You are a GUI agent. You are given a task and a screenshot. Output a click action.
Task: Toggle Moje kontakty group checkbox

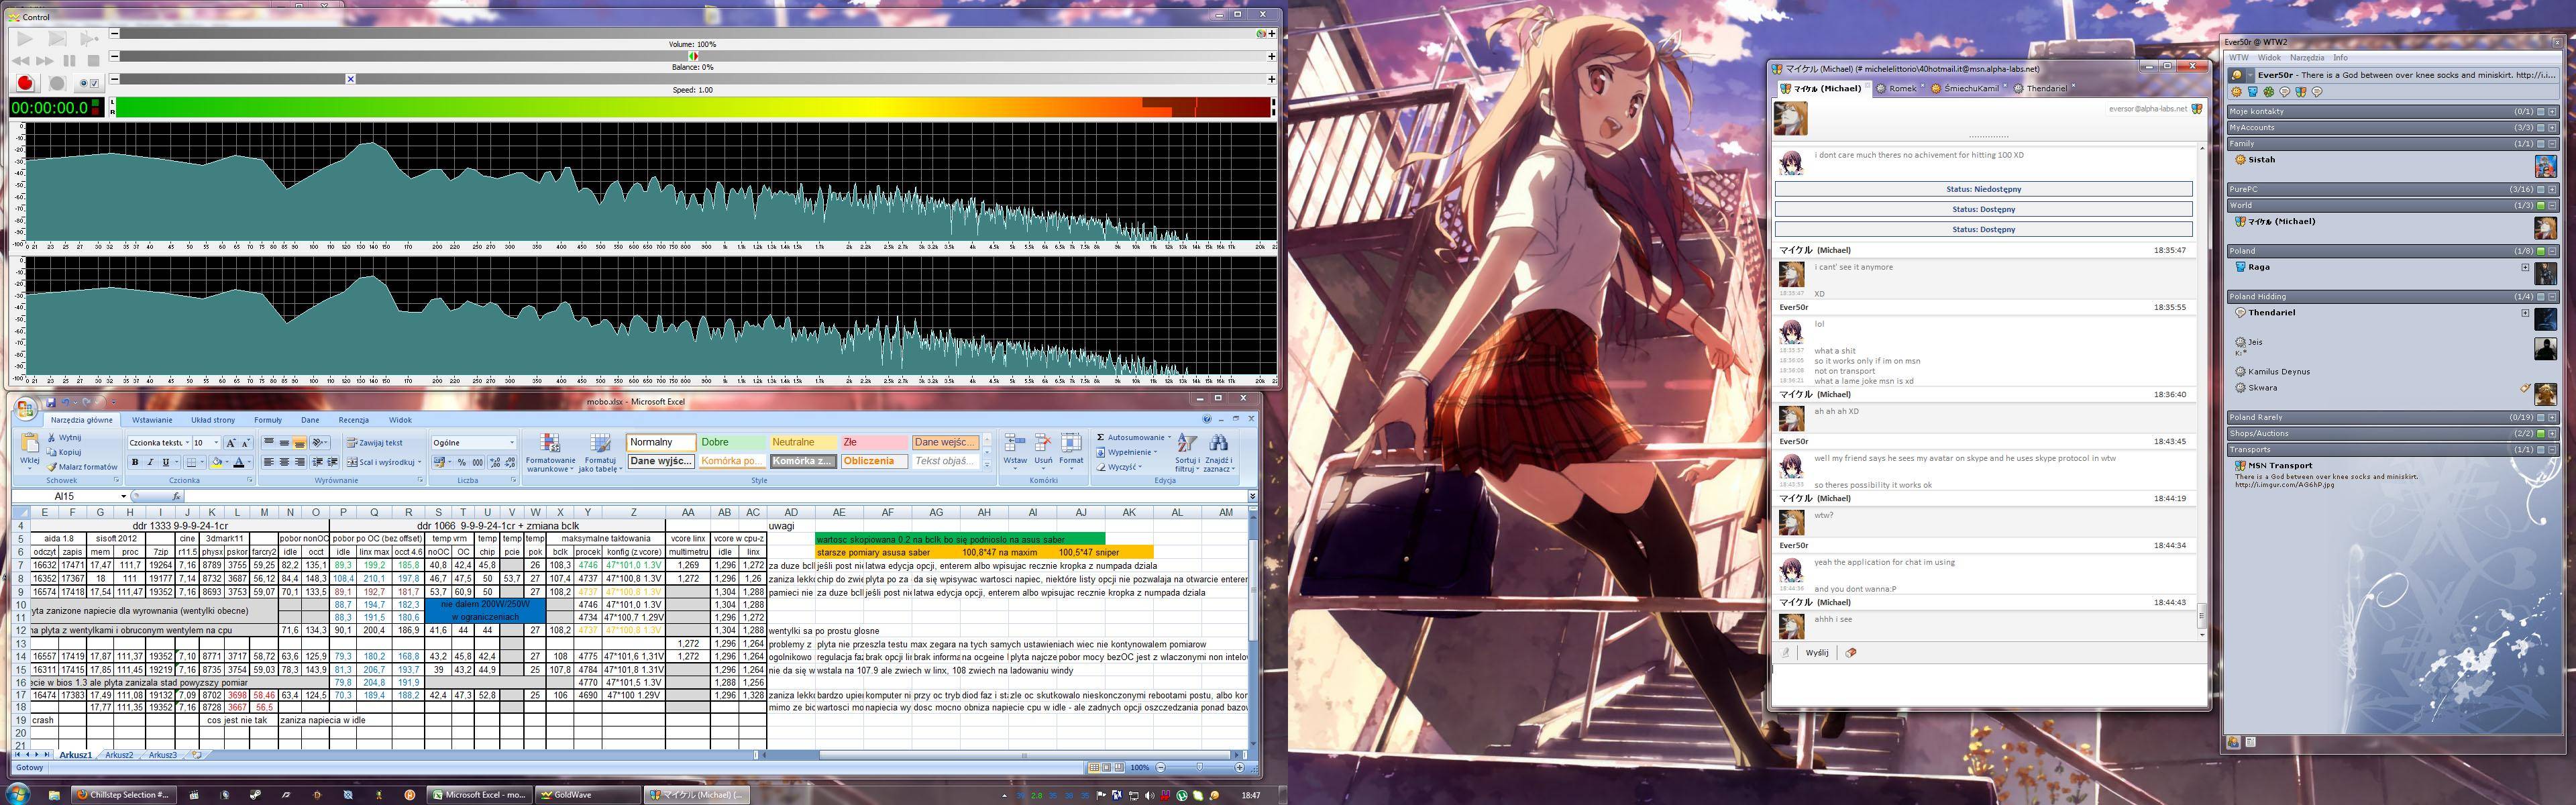coord(2540,112)
